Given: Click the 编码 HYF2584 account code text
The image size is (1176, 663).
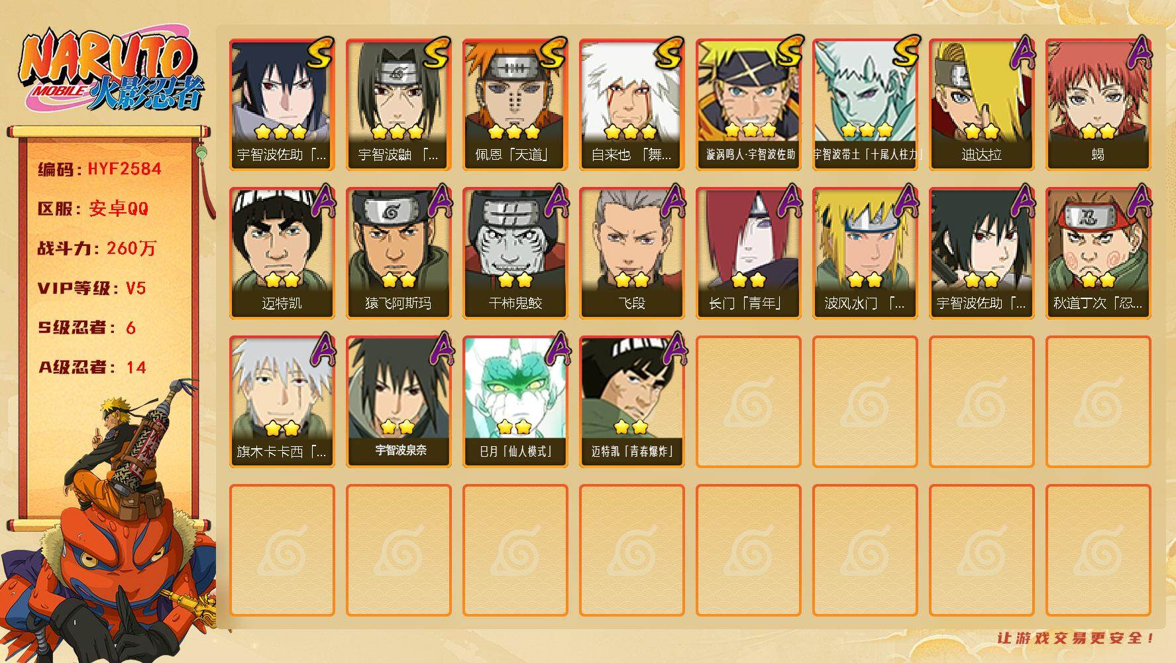Looking at the screenshot, I should point(99,169).
